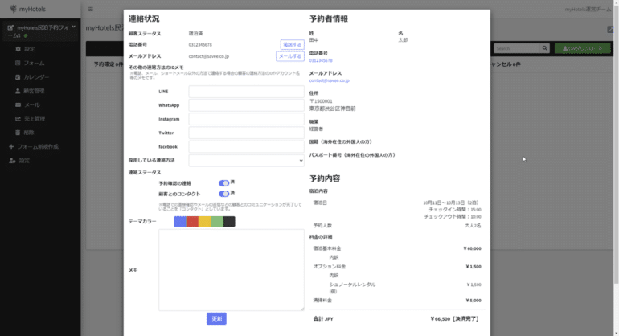619x336 pixels.
Task: Click the CSVダウンロード green button
Action: (582, 48)
